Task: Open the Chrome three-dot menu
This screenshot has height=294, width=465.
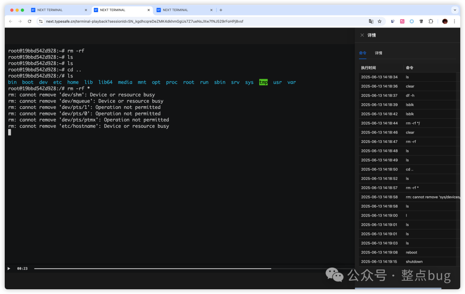Action: click(454, 21)
